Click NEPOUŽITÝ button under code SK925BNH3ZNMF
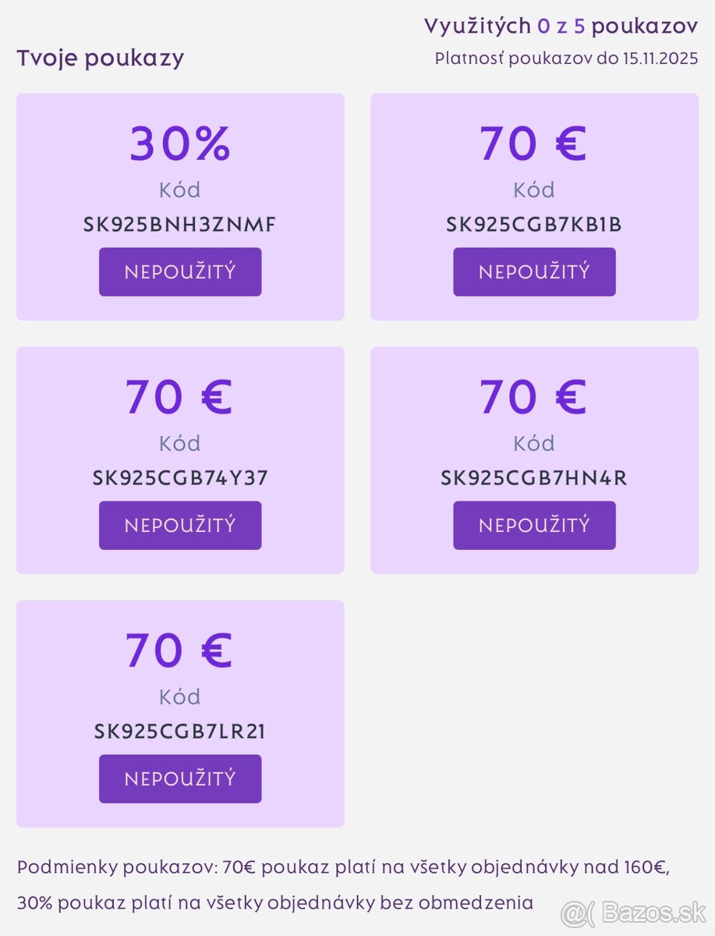 coord(180,272)
